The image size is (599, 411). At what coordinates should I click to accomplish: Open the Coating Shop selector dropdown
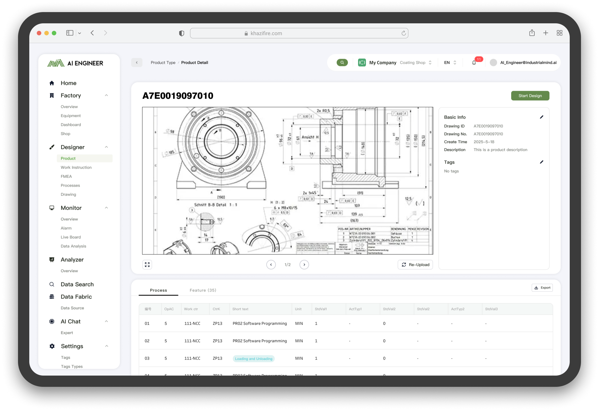click(x=416, y=62)
